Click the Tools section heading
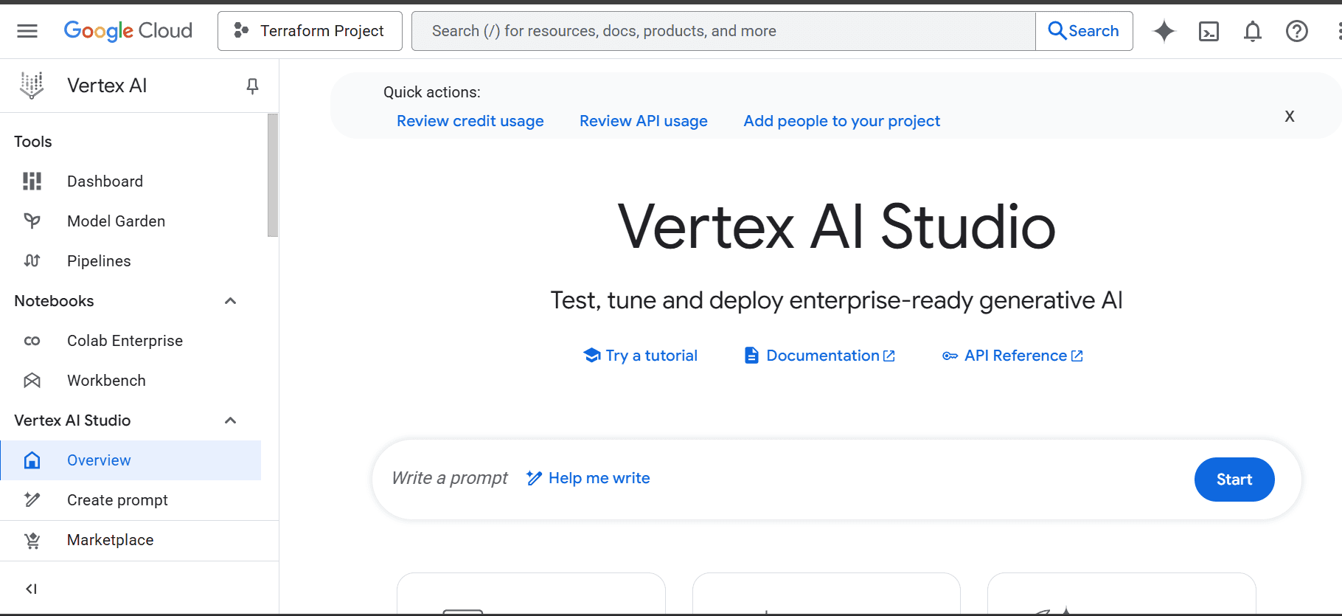1342x616 pixels. pyautogui.click(x=33, y=142)
